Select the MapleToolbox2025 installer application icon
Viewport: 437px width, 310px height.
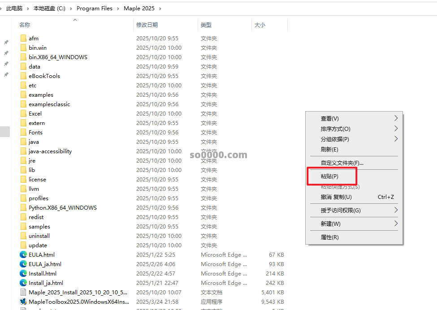click(23, 301)
